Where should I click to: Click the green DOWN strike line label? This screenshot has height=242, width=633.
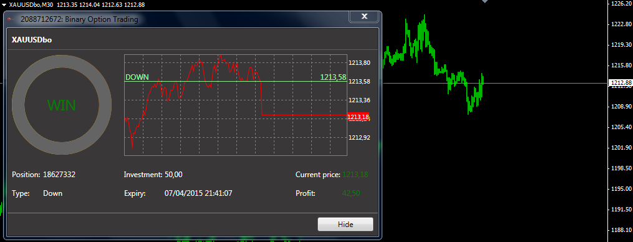click(137, 77)
